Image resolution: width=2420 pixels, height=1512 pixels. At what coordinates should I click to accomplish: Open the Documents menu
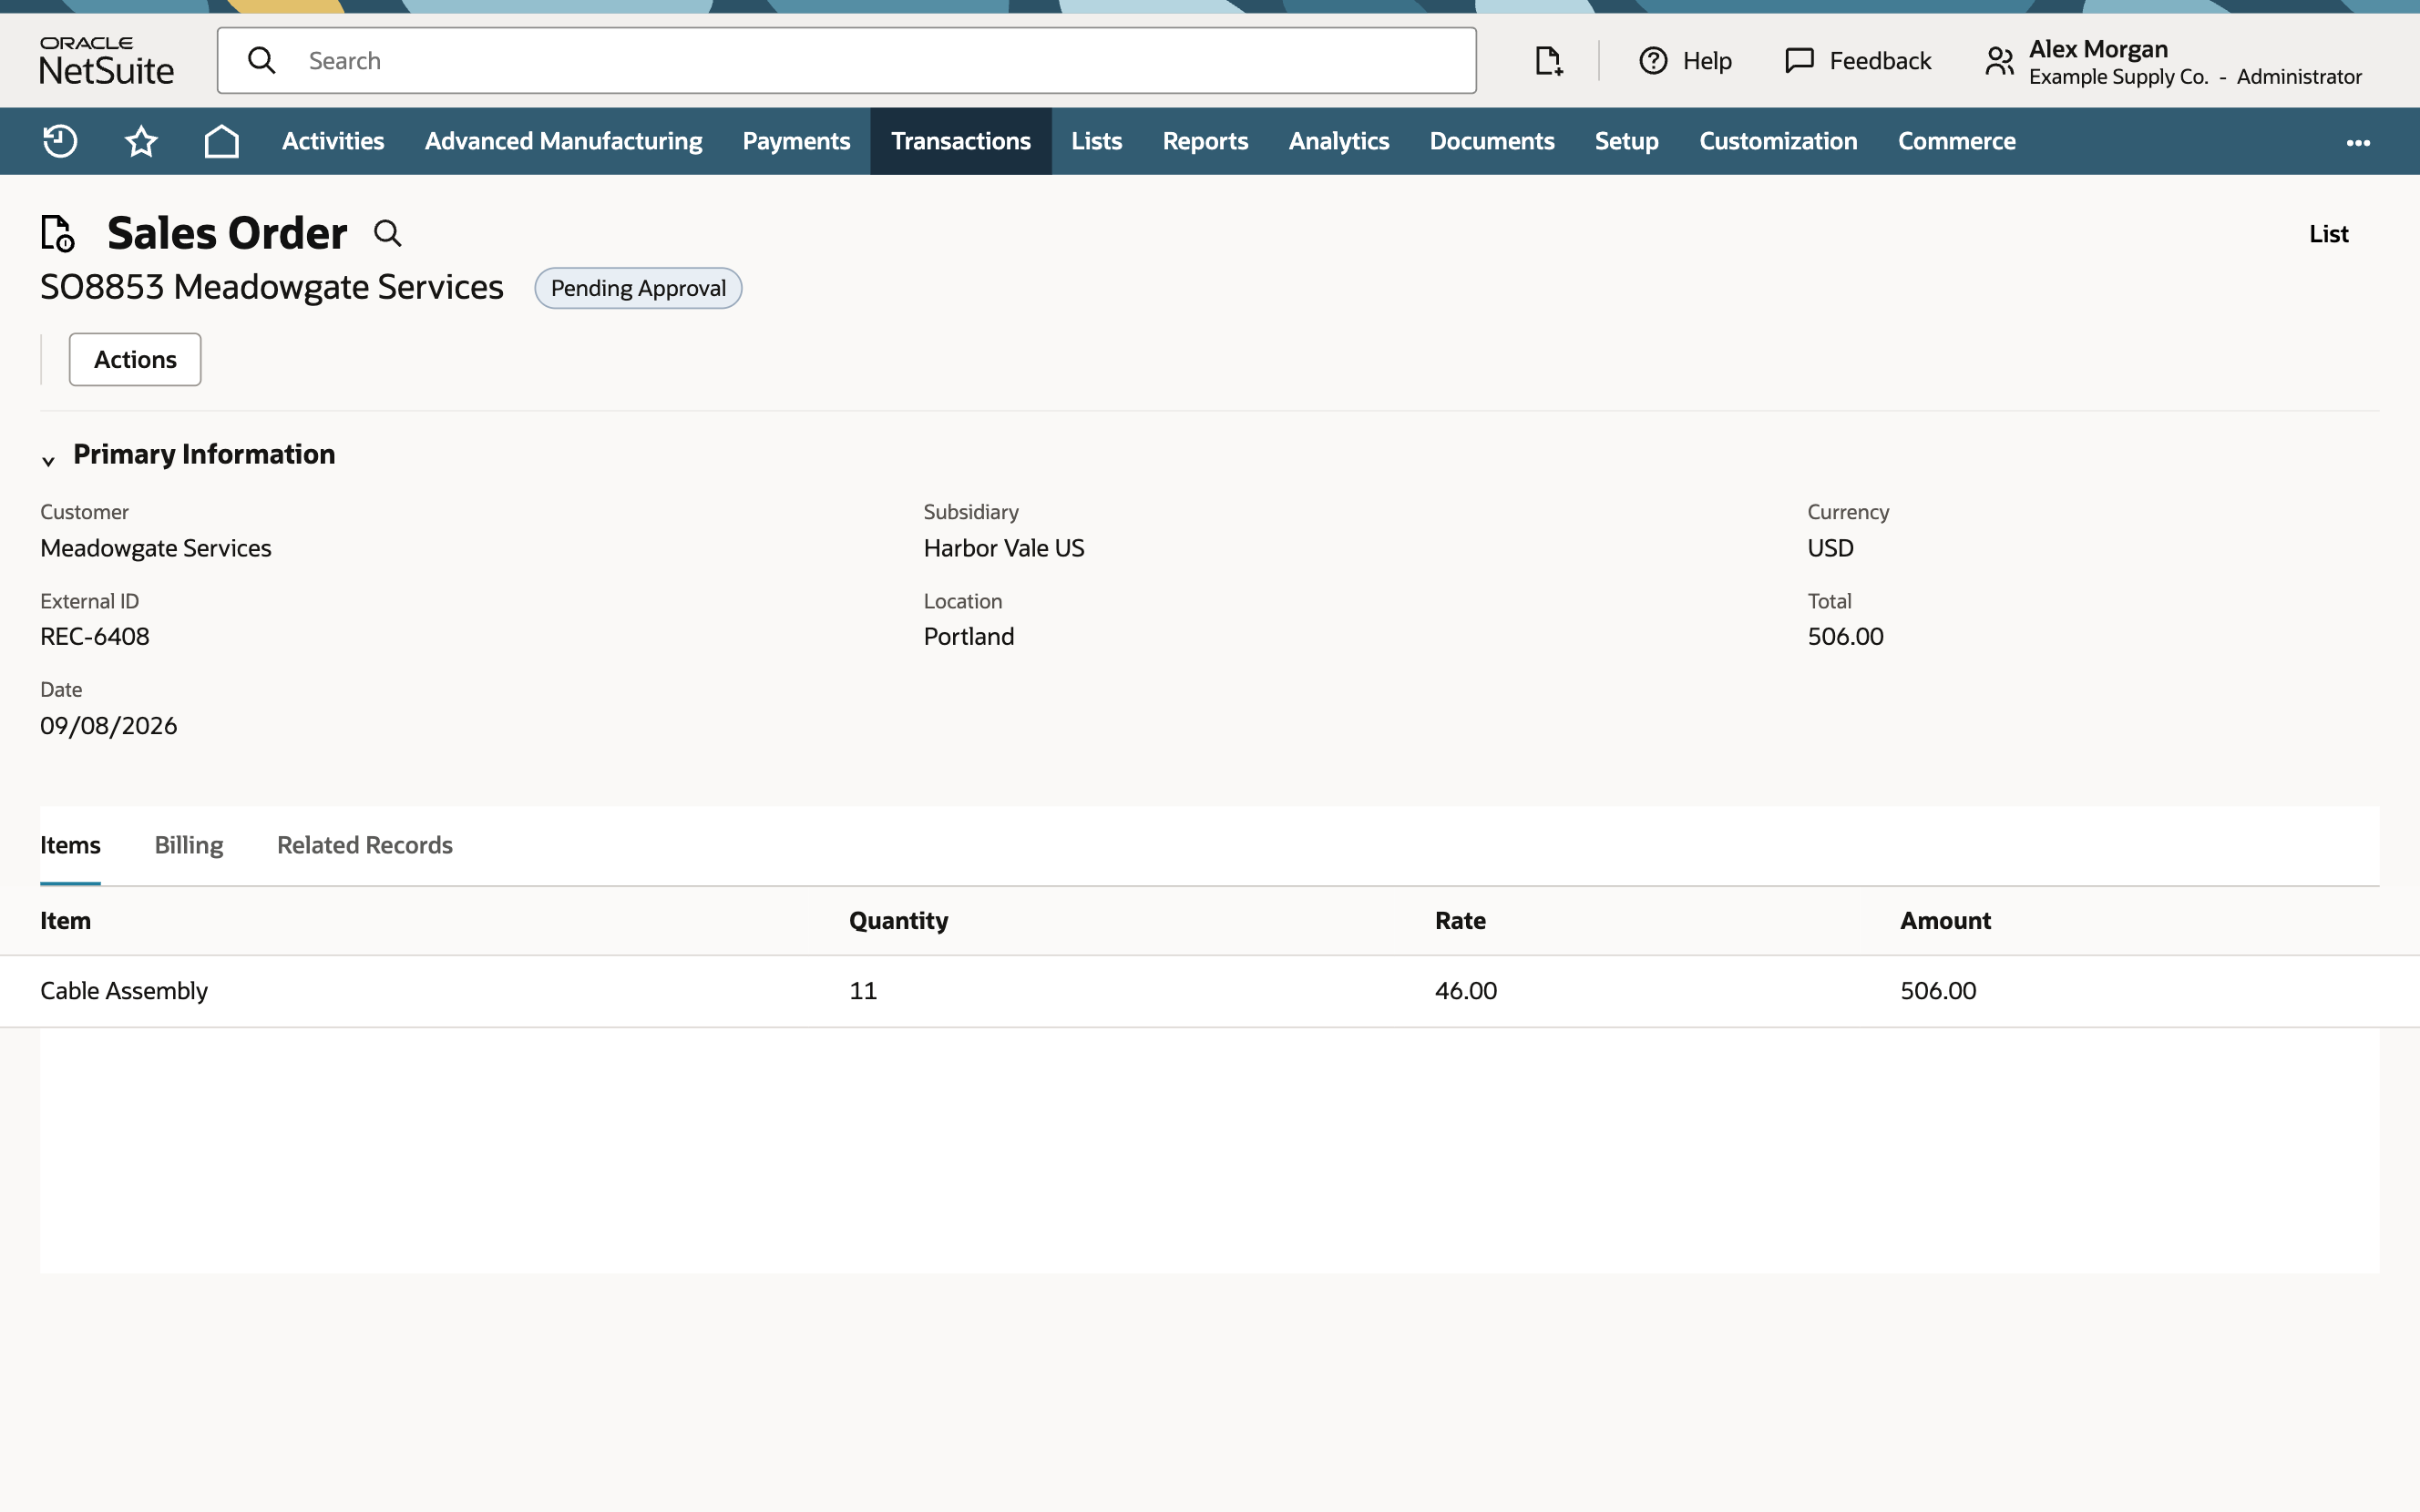[1491, 141]
